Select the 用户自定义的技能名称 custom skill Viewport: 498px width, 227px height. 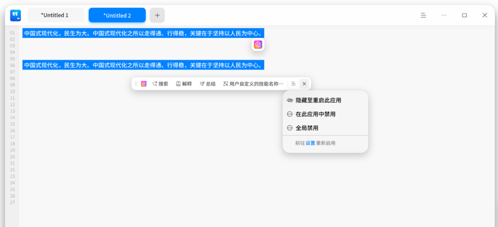(x=253, y=84)
